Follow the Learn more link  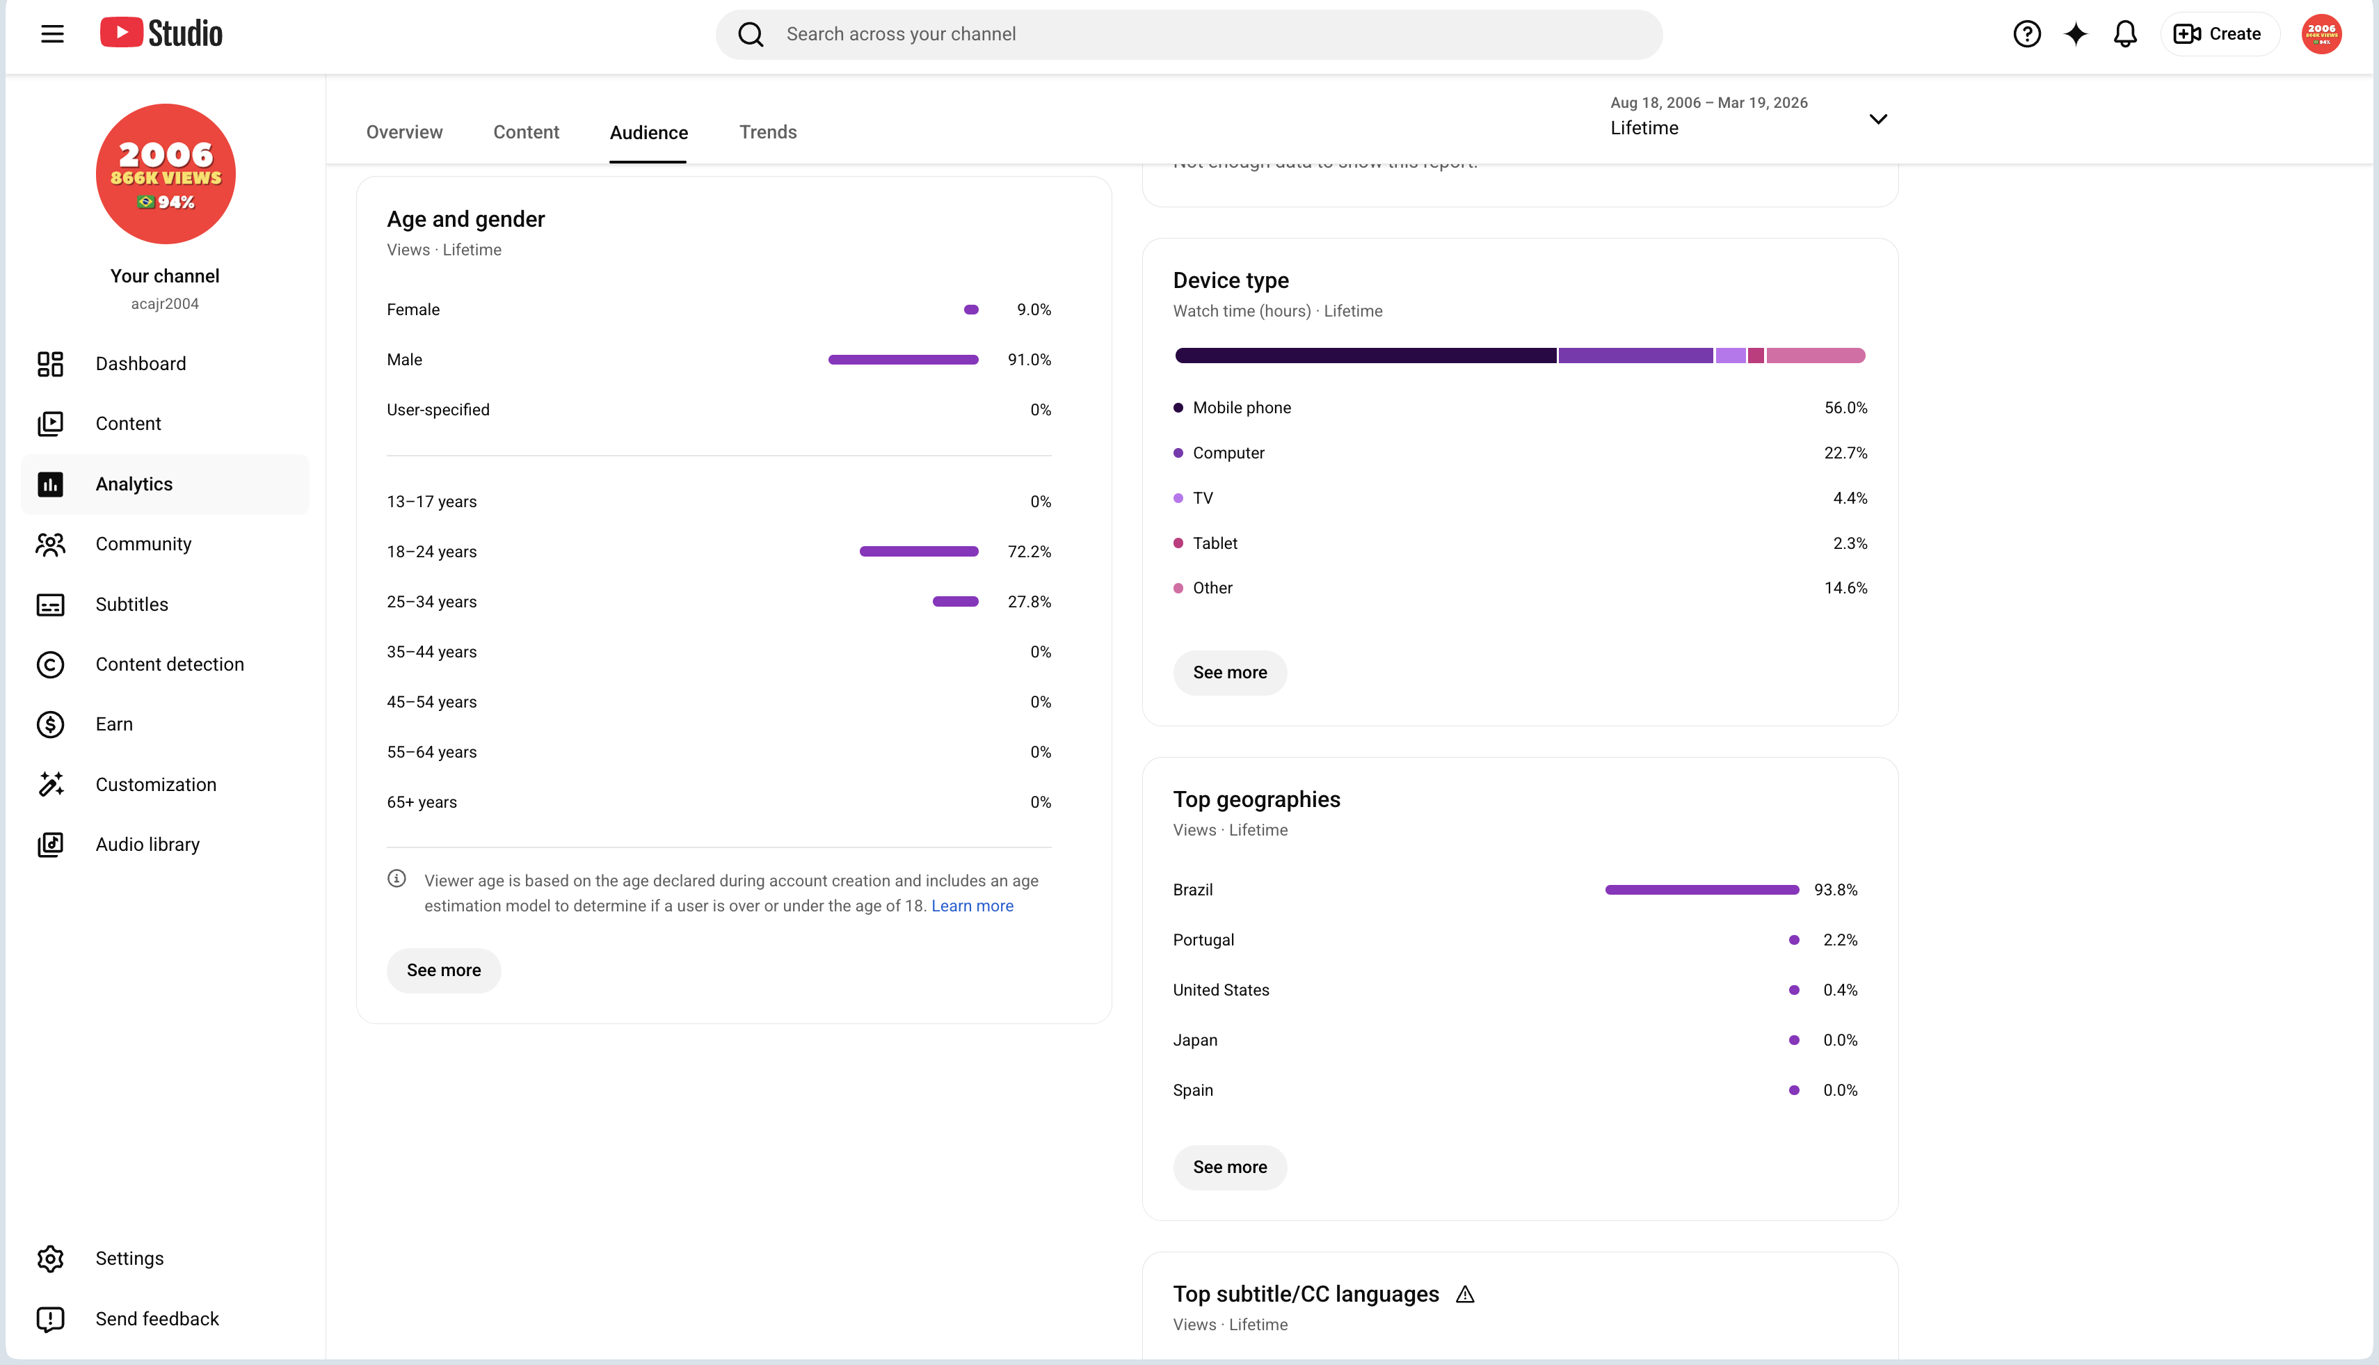(x=972, y=906)
